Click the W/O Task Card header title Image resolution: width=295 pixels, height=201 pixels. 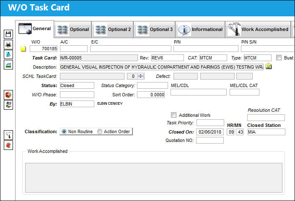pos(39,8)
